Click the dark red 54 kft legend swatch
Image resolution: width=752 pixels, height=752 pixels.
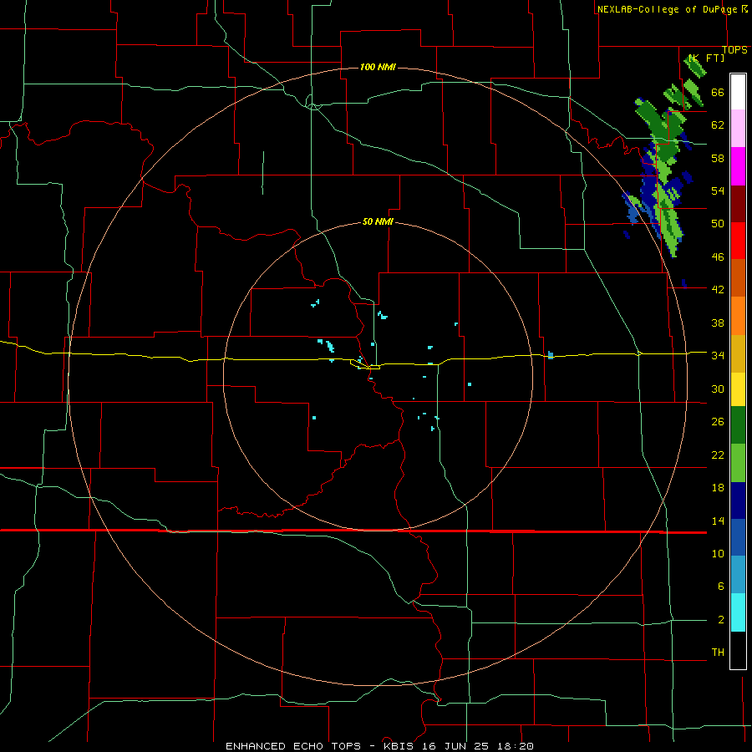(x=738, y=204)
